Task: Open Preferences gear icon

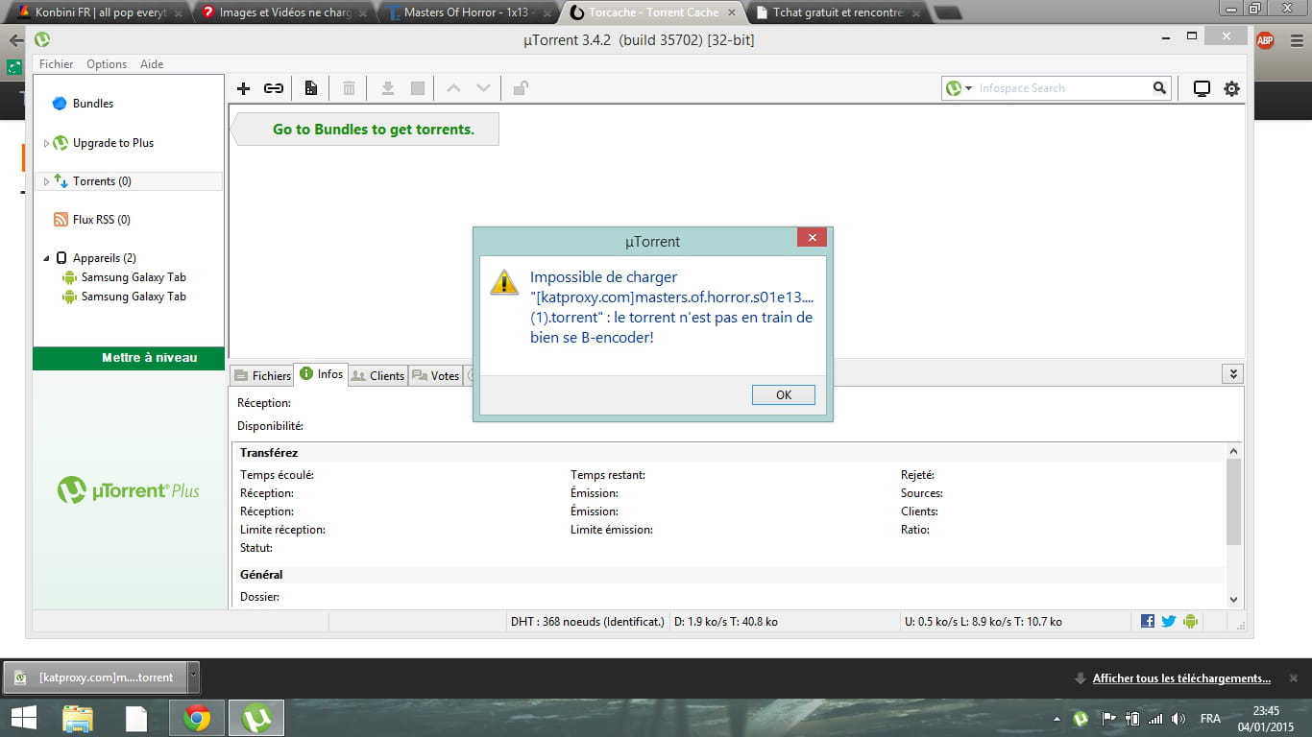Action: (x=1231, y=88)
